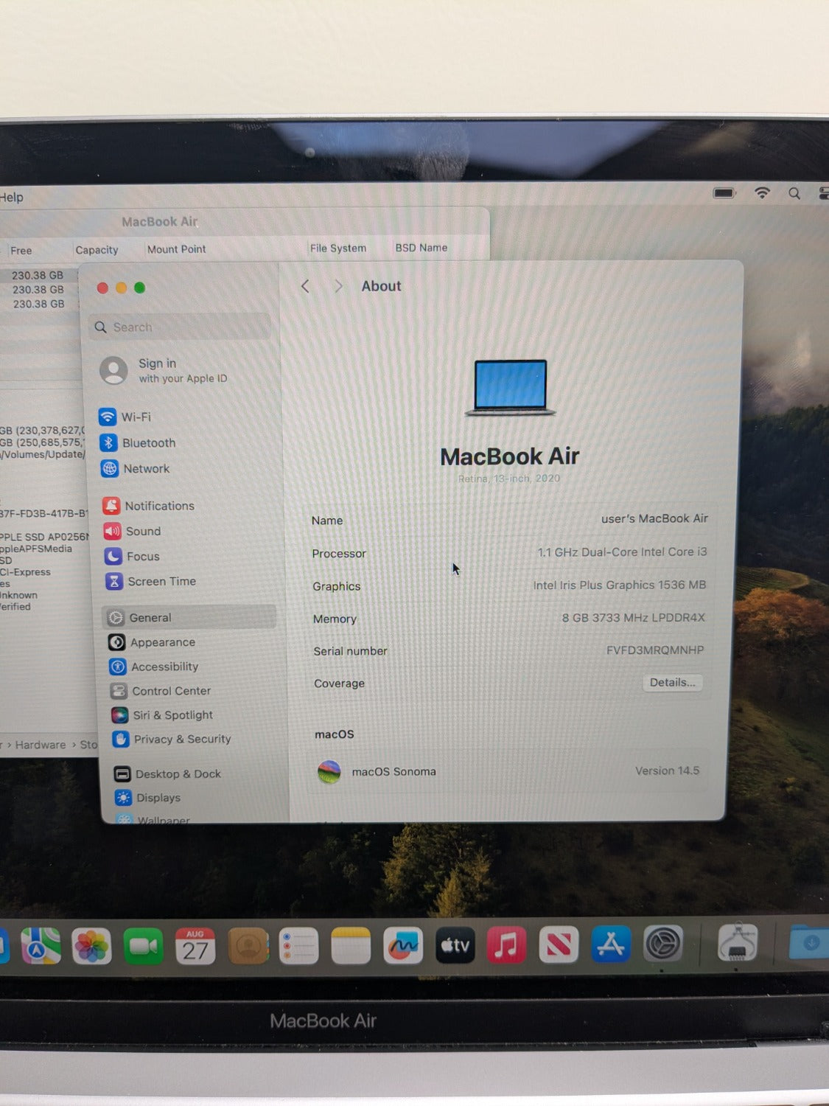829x1106 pixels.
Task: Go to Accessibility settings
Action: (154, 667)
